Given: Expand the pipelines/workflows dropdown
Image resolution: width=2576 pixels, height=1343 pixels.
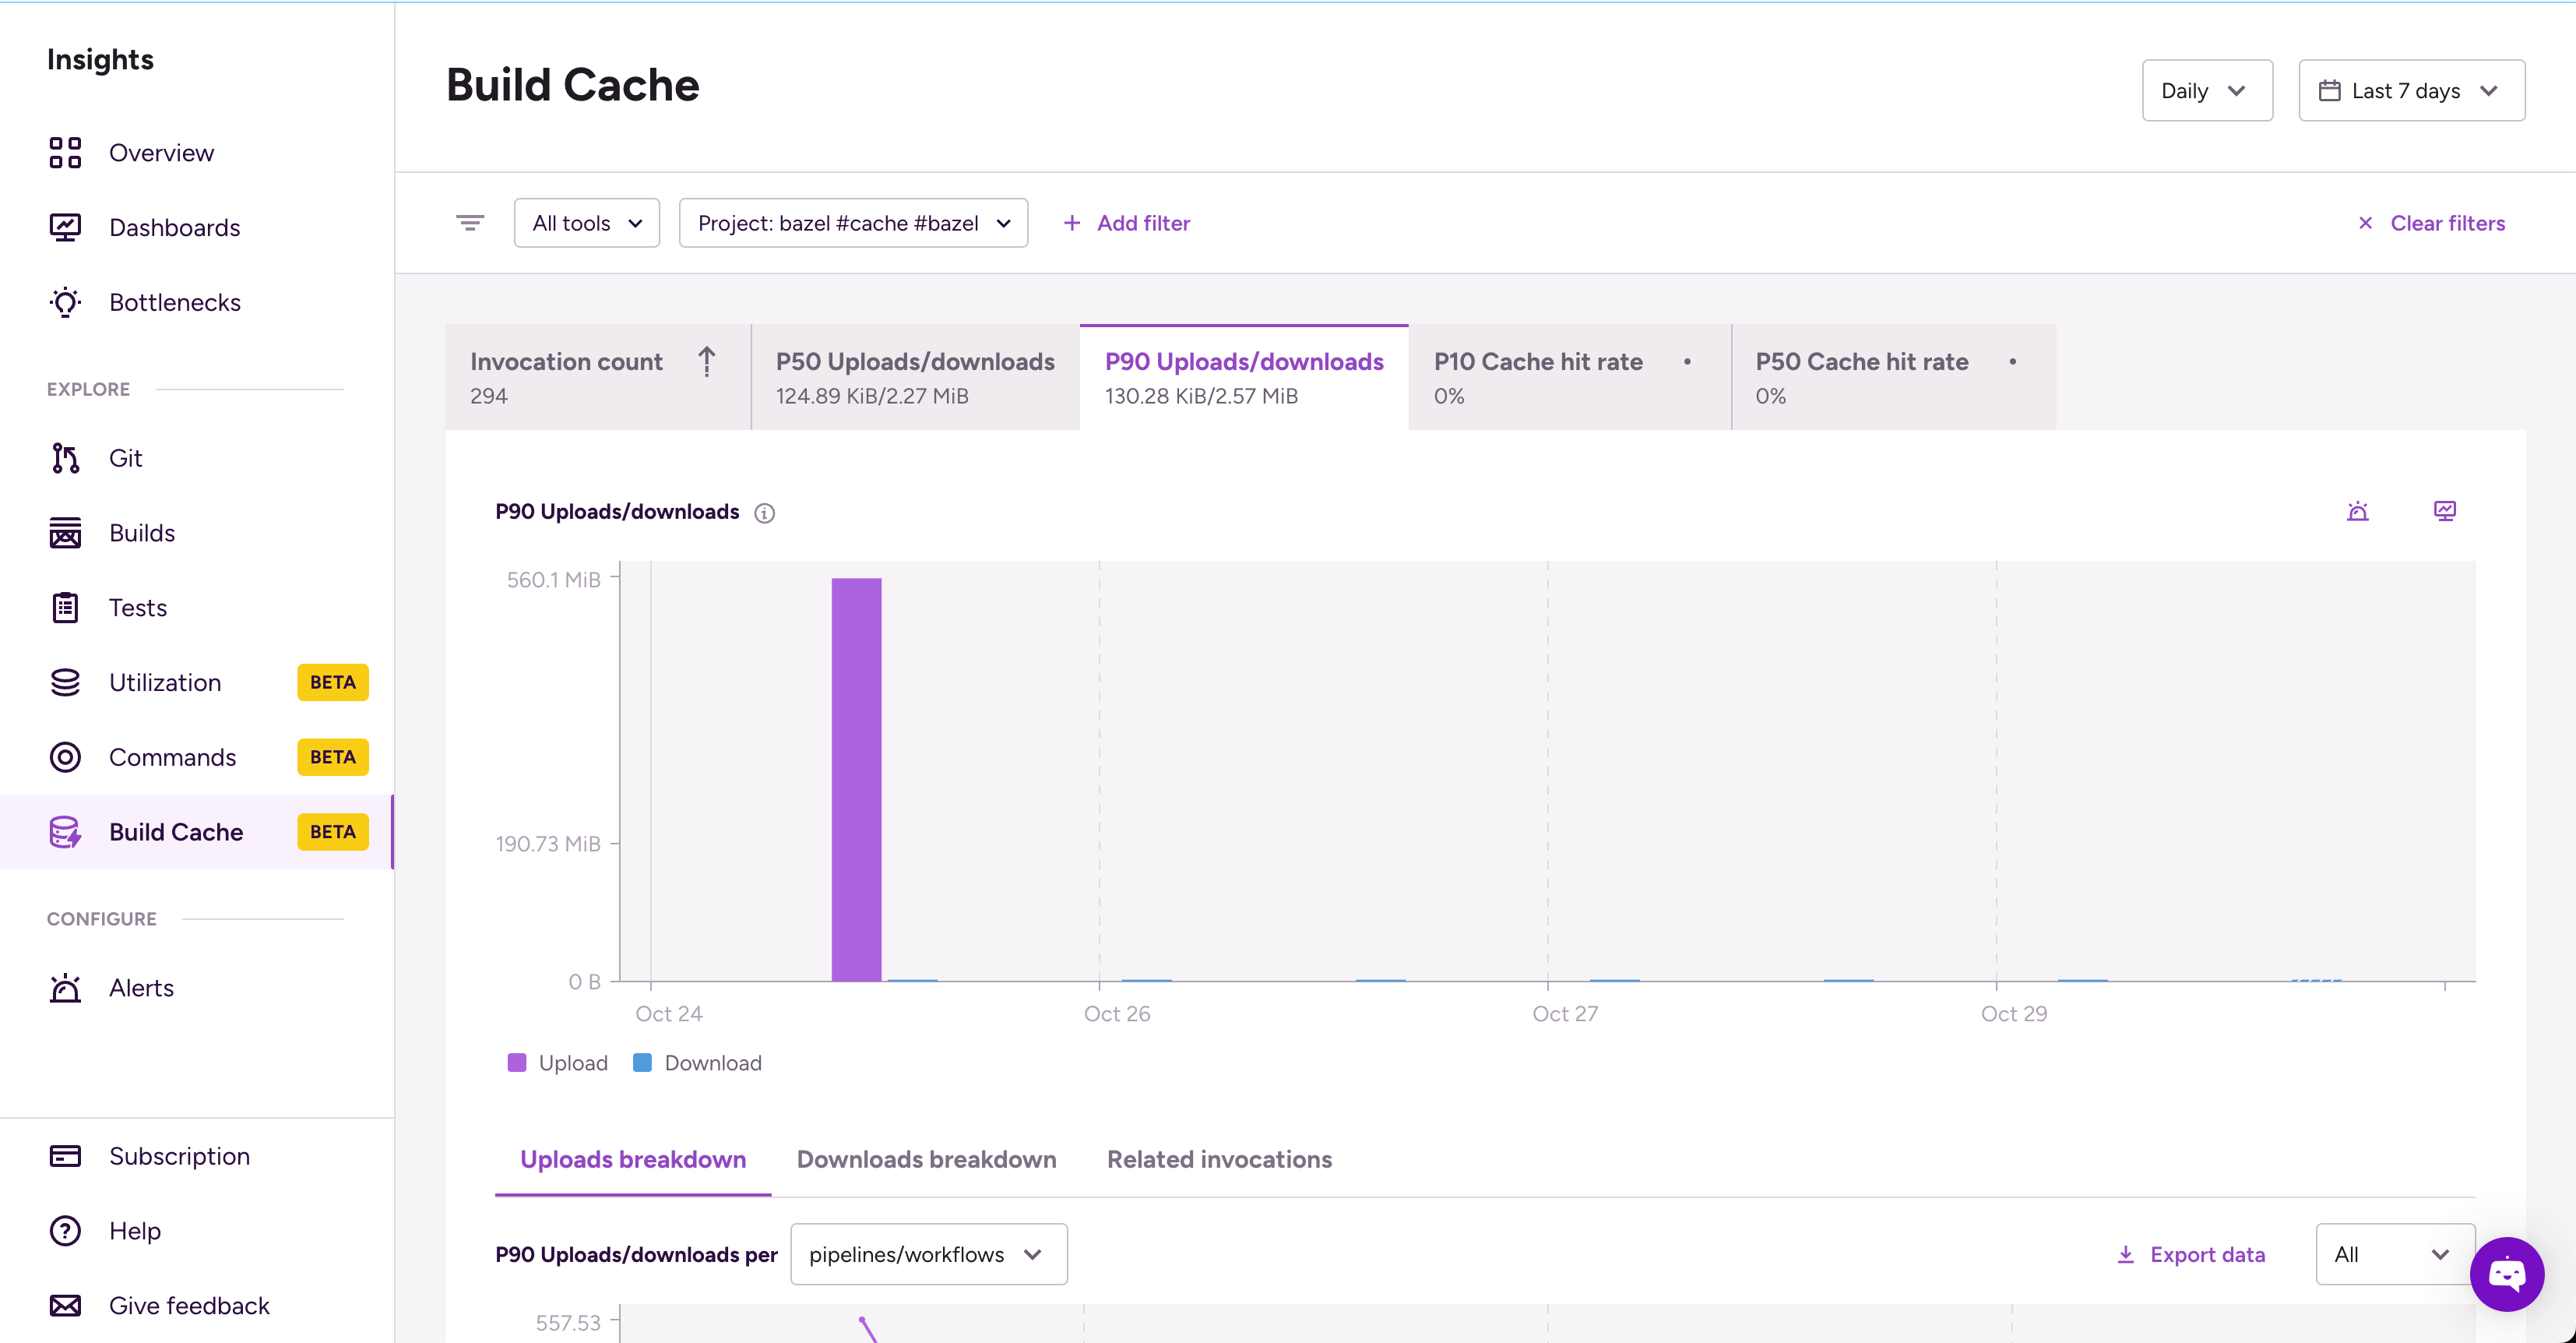Looking at the screenshot, I should 927,1254.
